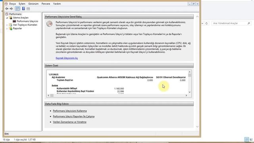
Task: Click the system summary horizontal scrollbar thumb
Action: point(52,95)
